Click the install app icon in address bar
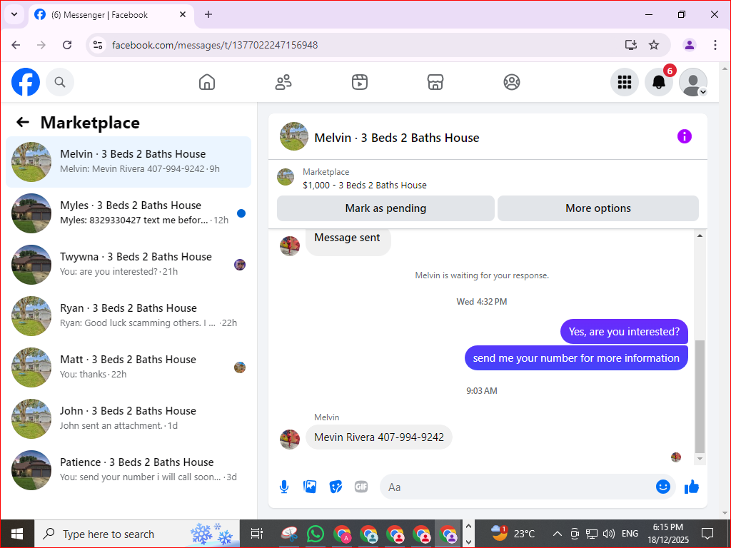The height and width of the screenshot is (548, 731). click(631, 45)
